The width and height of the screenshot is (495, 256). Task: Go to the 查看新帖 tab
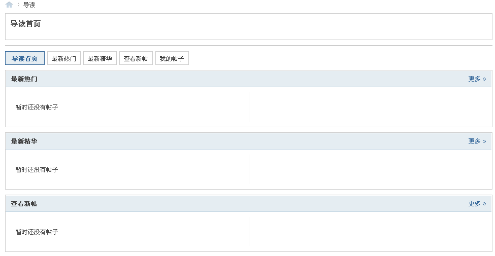136,58
